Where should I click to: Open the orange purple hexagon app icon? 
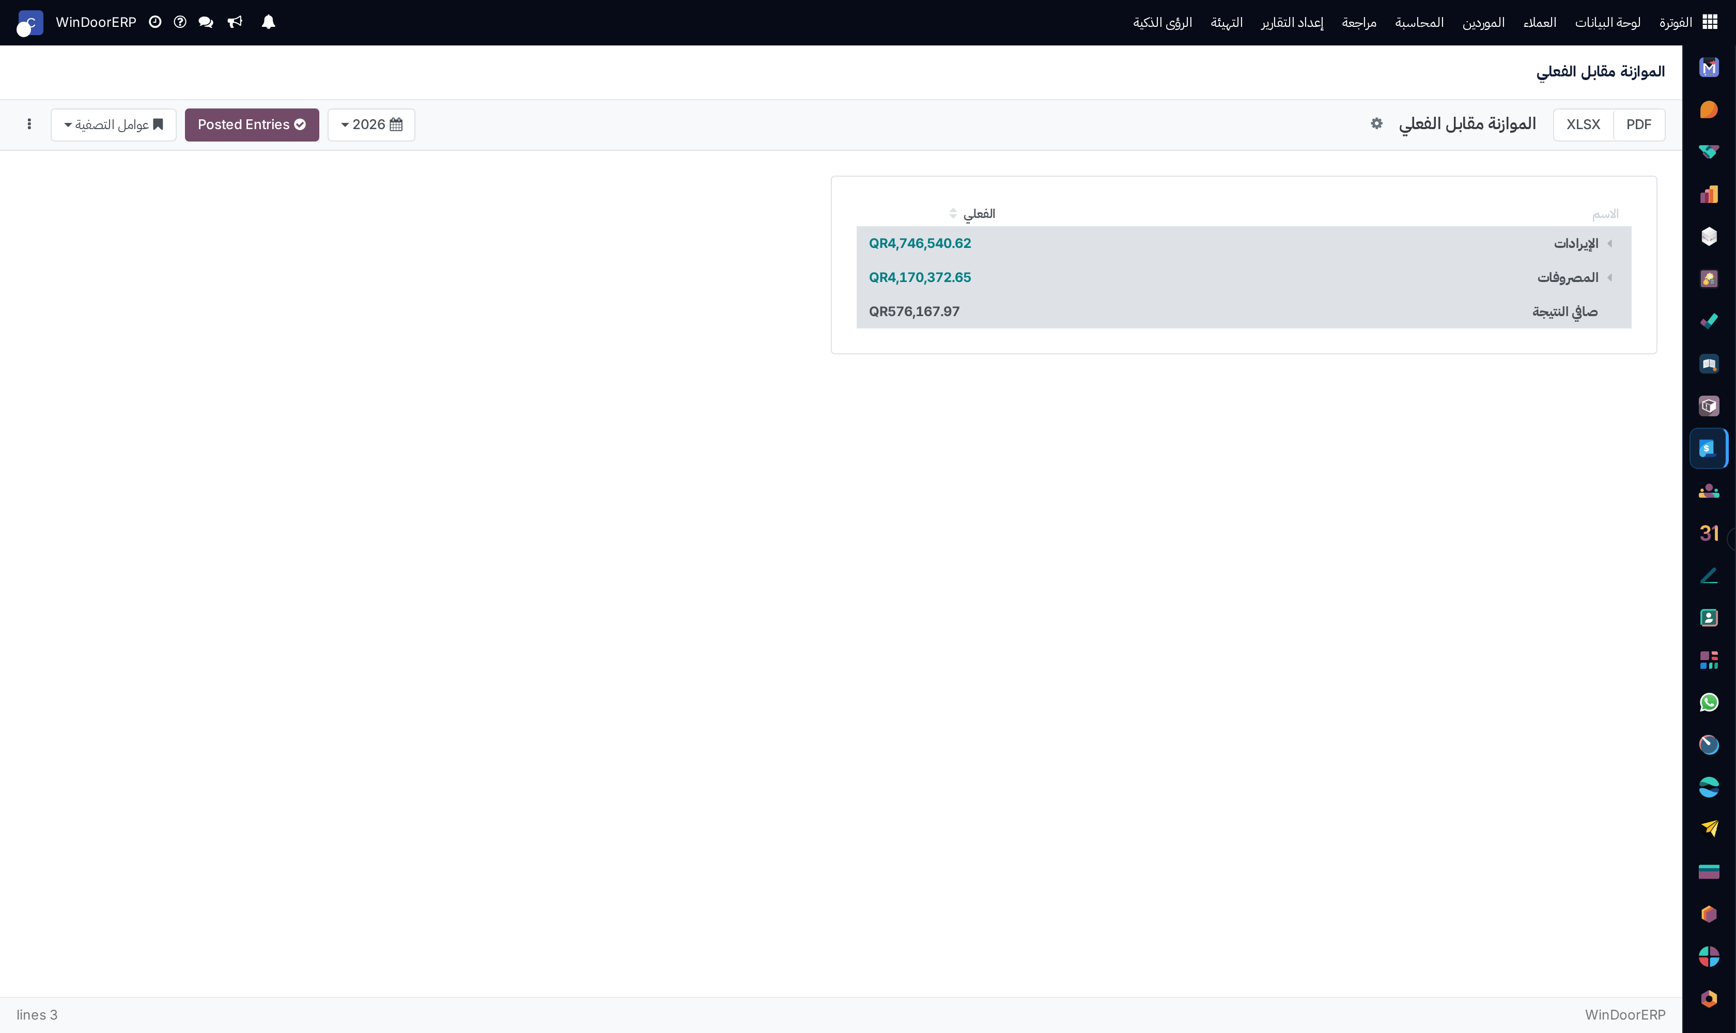point(1709,914)
